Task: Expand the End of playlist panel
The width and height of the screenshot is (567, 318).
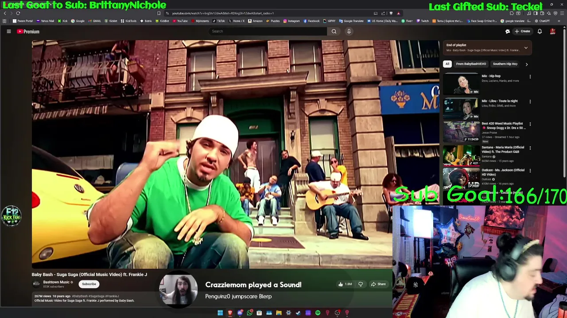Action: click(x=526, y=48)
